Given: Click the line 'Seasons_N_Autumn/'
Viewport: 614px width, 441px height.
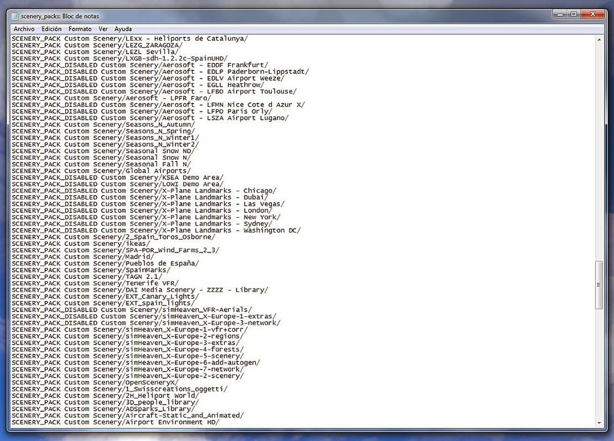Looking at the screenshot, I should pos(103,125).
